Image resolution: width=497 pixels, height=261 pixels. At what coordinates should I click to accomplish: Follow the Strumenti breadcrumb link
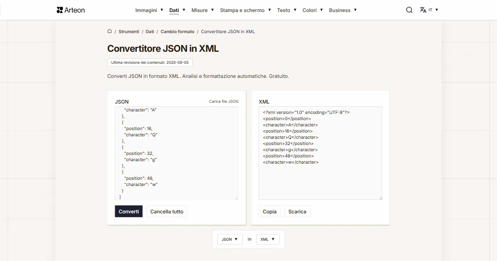tap(129, 31)
